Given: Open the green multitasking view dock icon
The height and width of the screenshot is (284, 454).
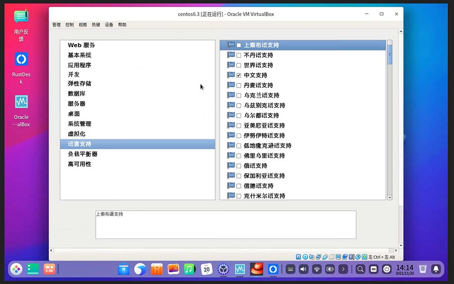Looking at the screenshot, I should pyautogui.click(x=33, y=269).
